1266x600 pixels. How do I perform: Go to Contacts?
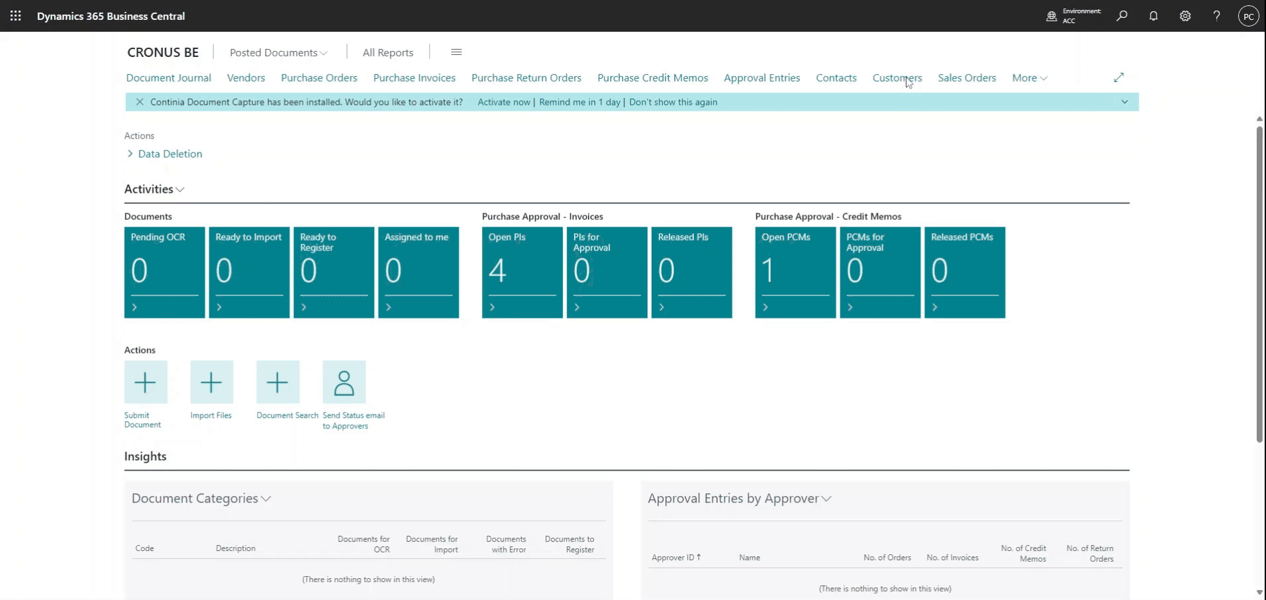(x=836, y=77)
